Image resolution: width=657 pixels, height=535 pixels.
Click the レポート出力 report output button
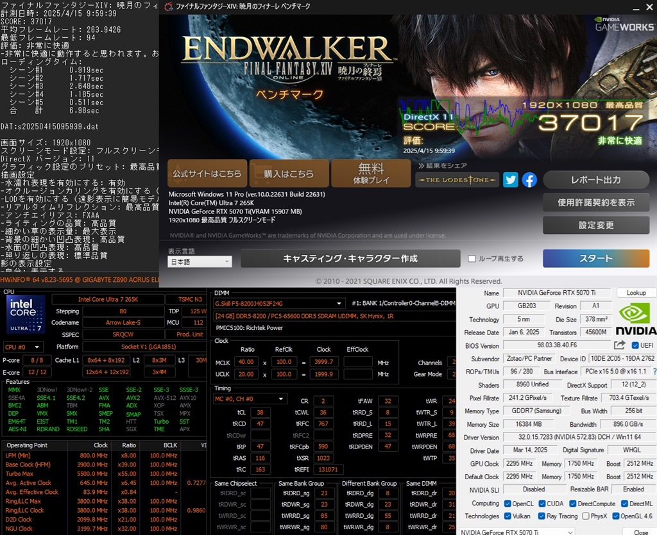coord(595,180)
